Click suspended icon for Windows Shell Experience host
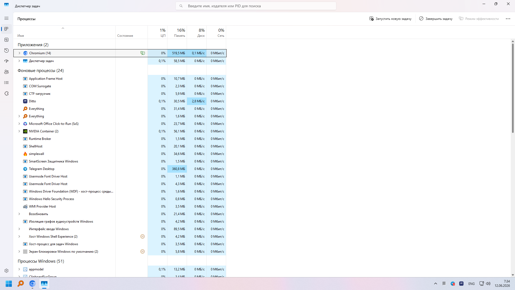 142,237
